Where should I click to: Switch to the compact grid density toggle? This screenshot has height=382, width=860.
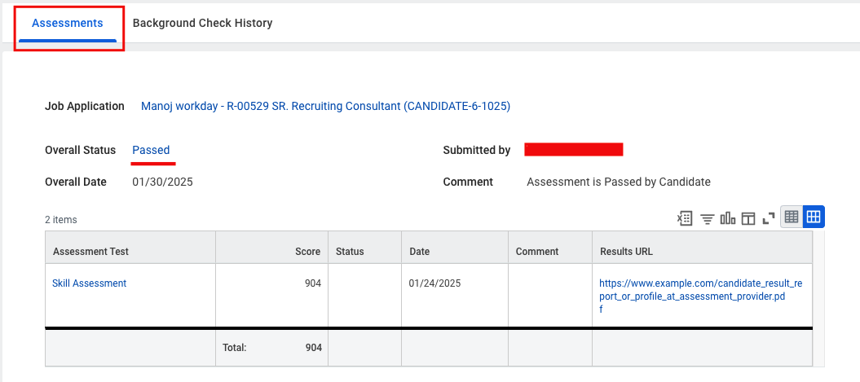point(792,217)
